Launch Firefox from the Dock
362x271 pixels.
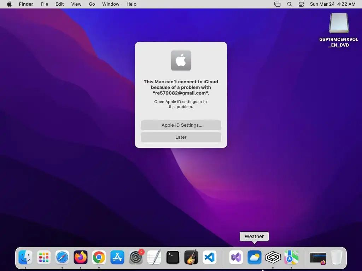click(81, 257)
